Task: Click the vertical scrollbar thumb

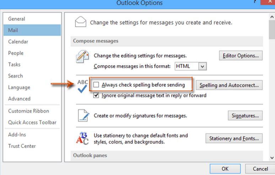Action: (272, 30)
